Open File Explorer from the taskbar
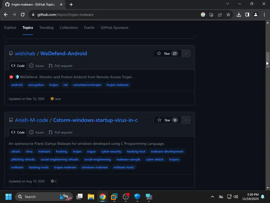This screenshot has height=203, width=270. [x=91, y=197]
